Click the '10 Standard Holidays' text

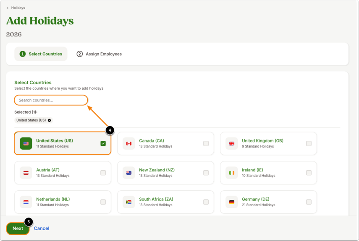(x=259, y=176)
